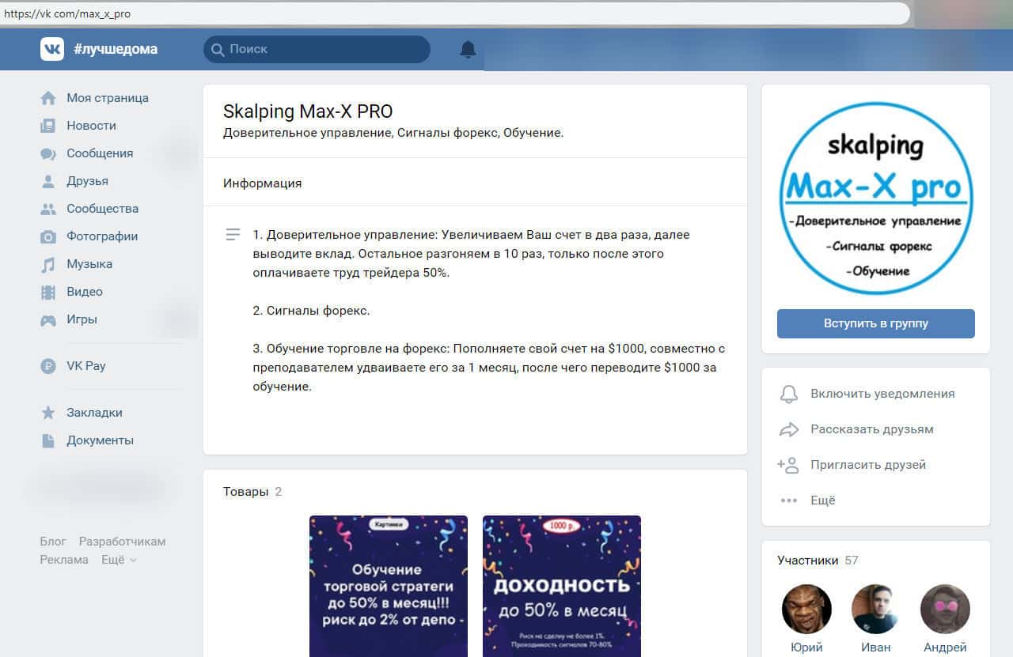Click into the Поиск search field

(324, 49)
